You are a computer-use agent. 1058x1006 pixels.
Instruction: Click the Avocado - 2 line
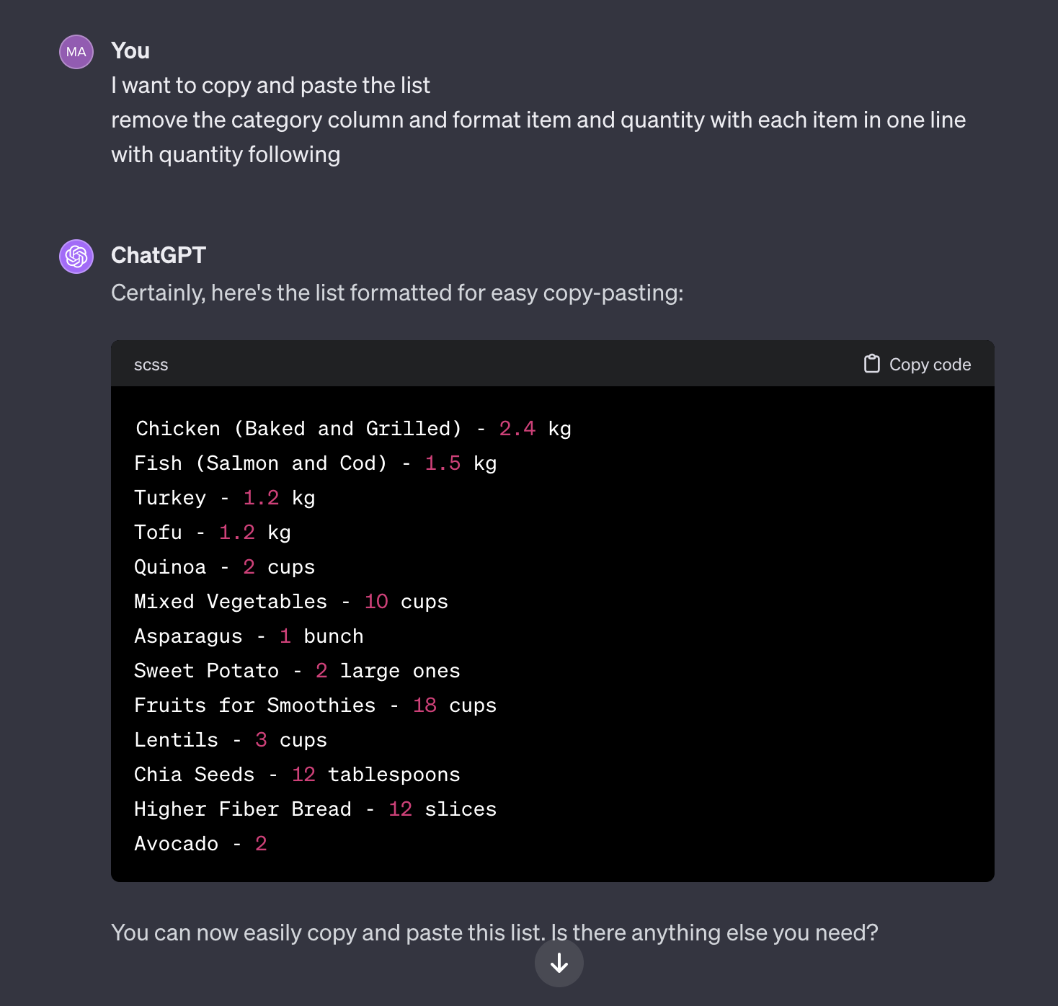tap(200, 844)
